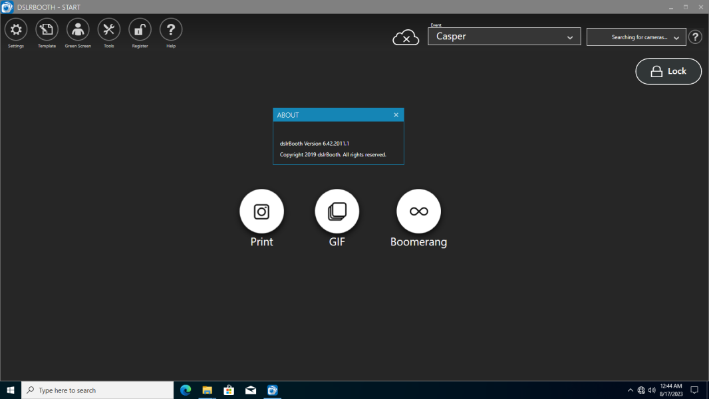Screen dimensions: 709x399
Task: Show hidden system tray icons
Action: 631,390
